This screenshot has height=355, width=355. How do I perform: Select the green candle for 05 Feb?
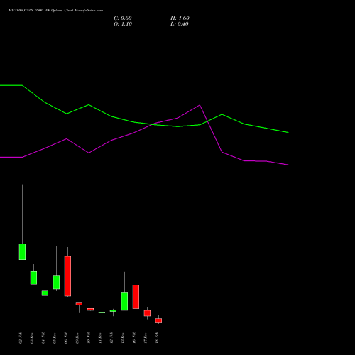pyautogui.click(x=56, y=283)
